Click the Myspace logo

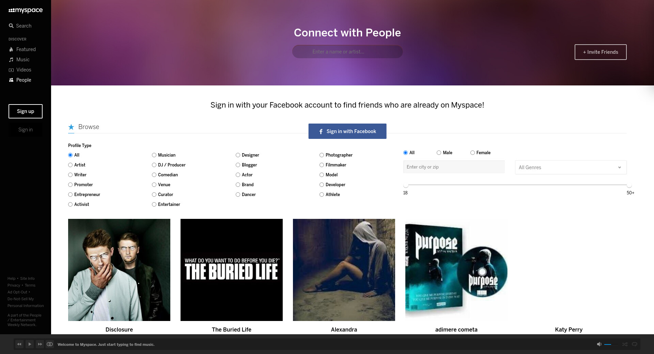(26, 10)
